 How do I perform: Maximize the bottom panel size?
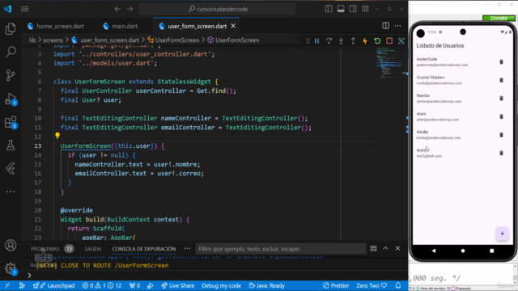click(385, 248)
